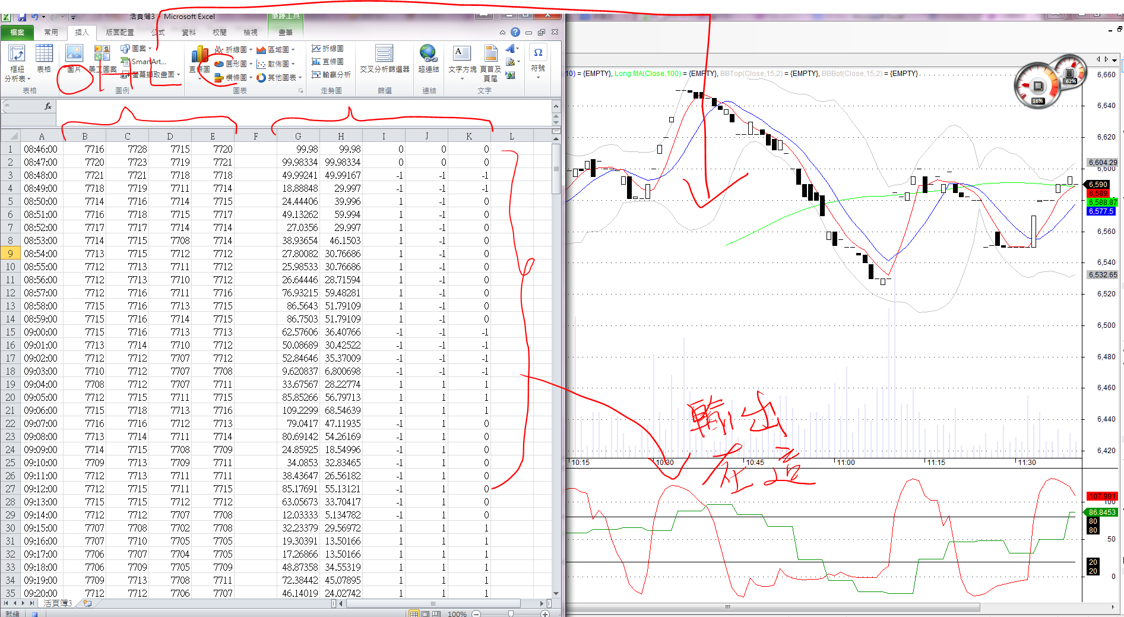Screen dimensions: 1124x617
Task: Insert a picture (圖片)
Action: coord(74,58)
